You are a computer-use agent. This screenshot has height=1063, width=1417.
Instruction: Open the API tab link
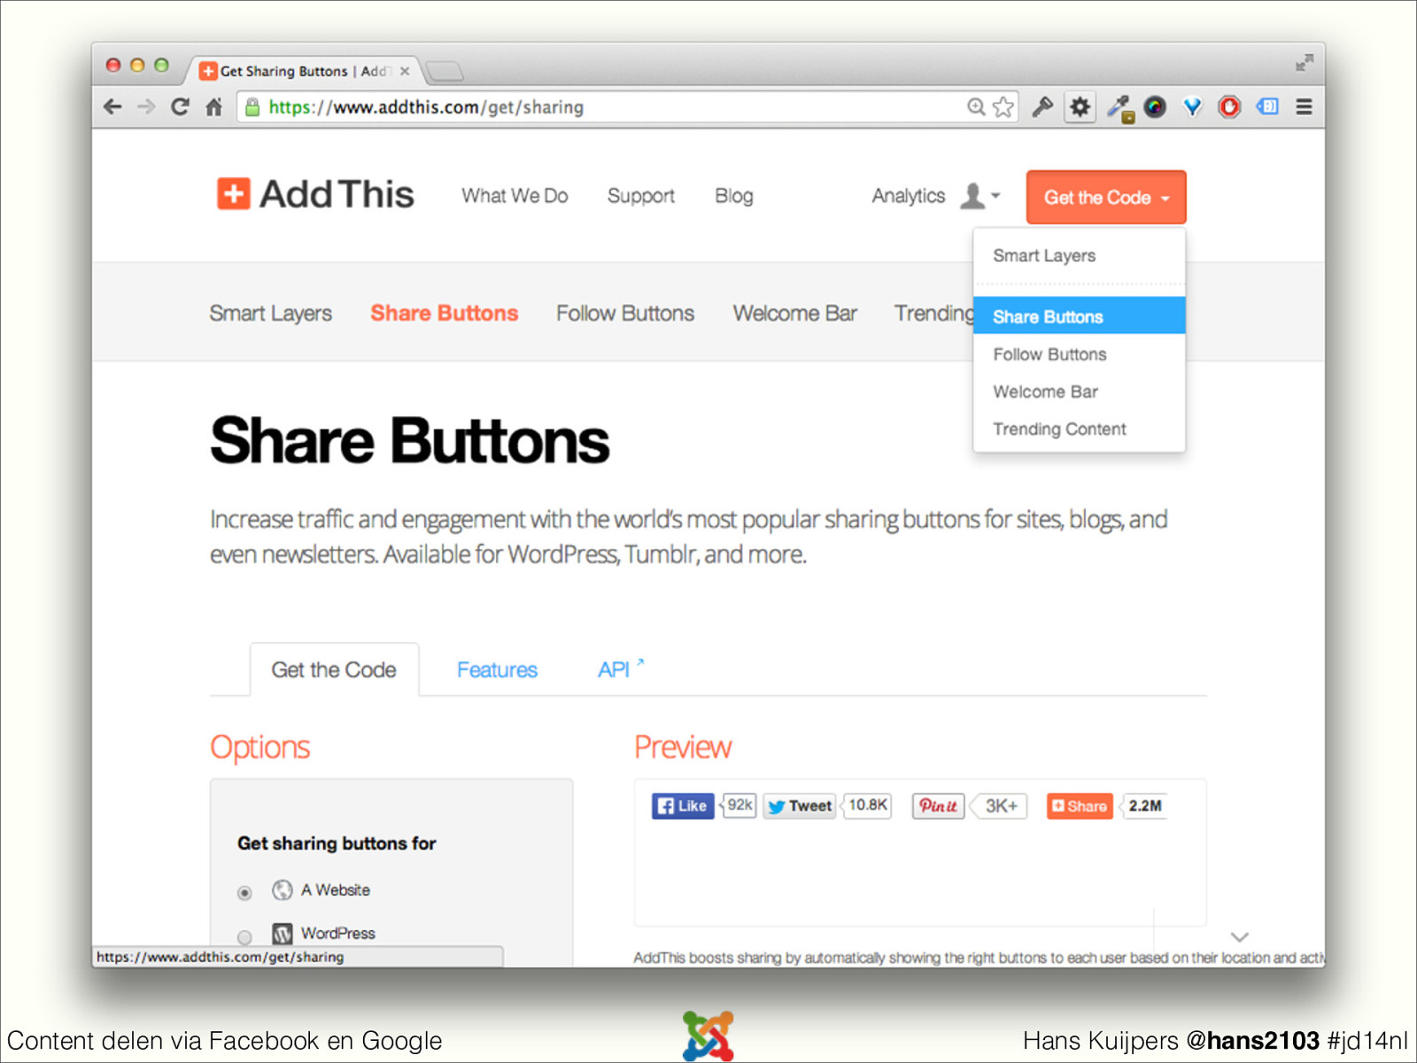(620, 669)
